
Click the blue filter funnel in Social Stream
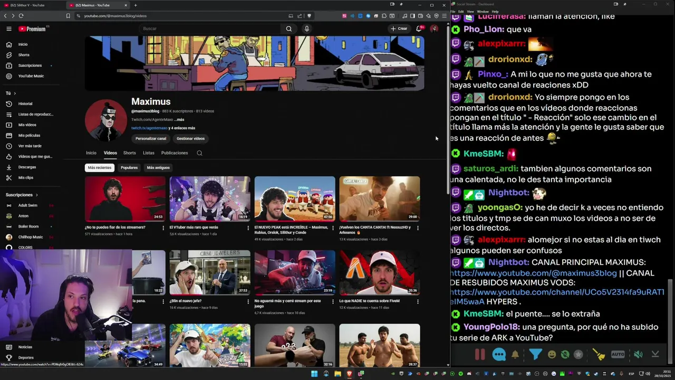click(535, 354)
